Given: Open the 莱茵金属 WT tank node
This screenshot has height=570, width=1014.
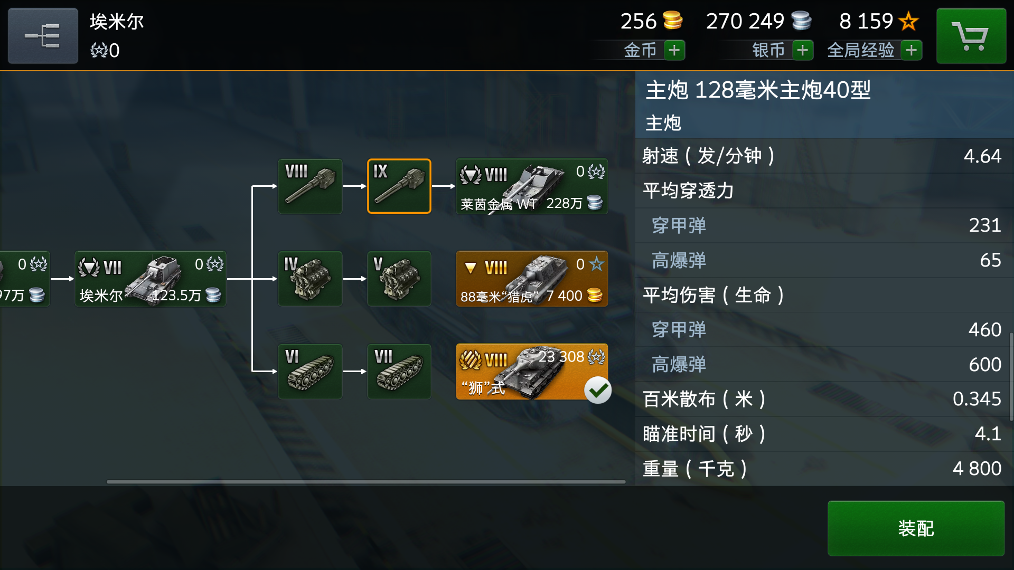Looking at the screenshot, I should pyautogui.click(x=532, y=186).
